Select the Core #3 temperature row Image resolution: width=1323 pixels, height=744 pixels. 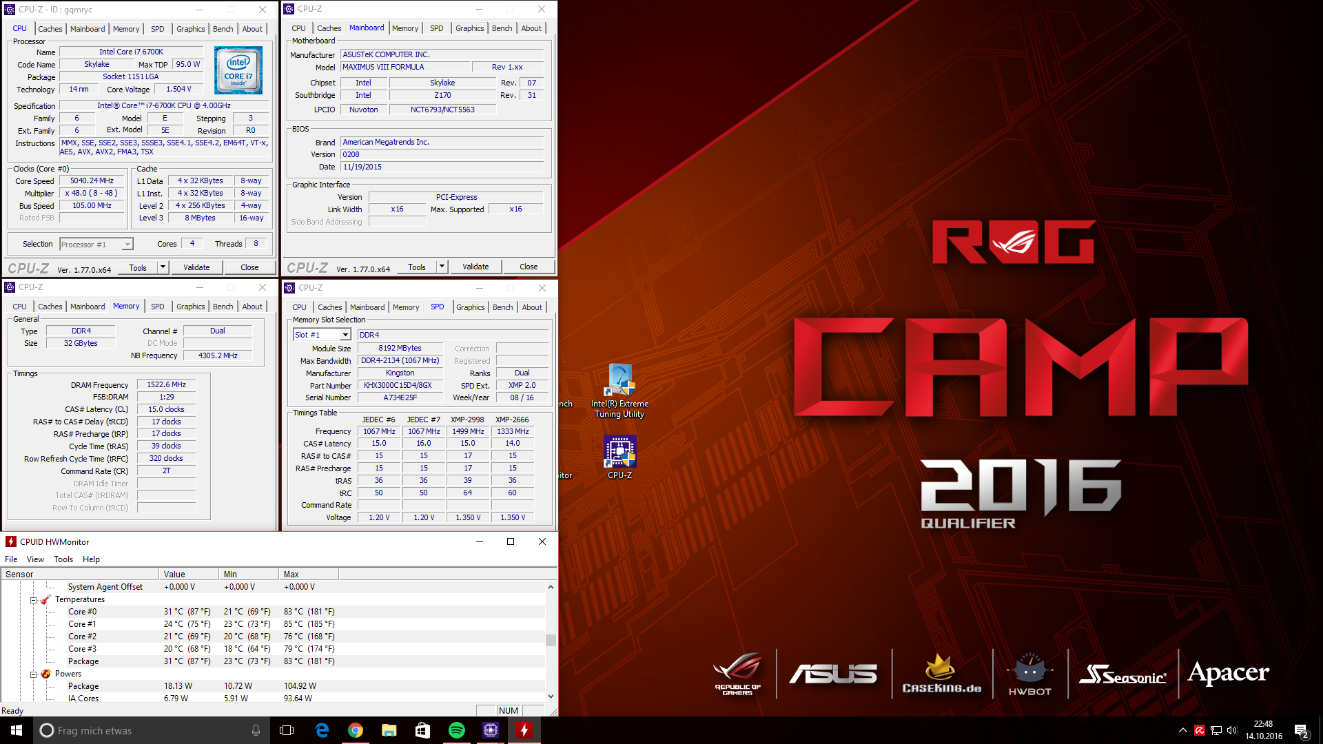click(x=273, y=649)
